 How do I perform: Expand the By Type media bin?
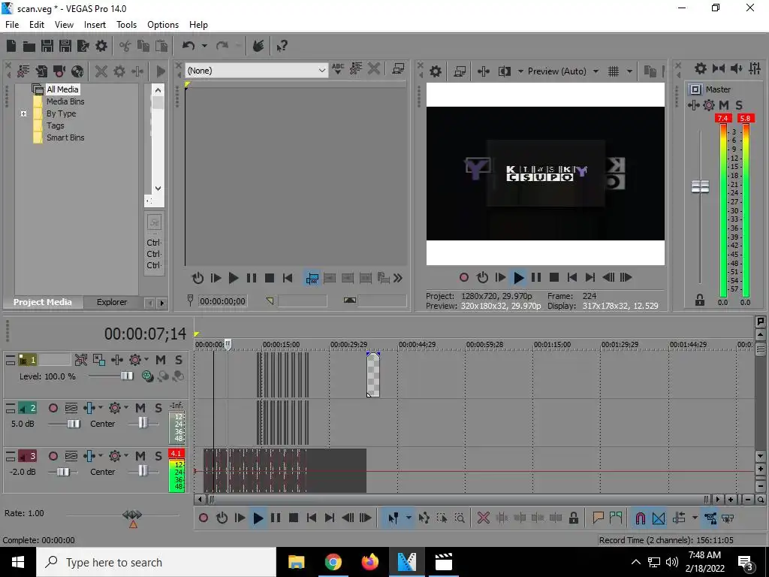coord(23,114)
